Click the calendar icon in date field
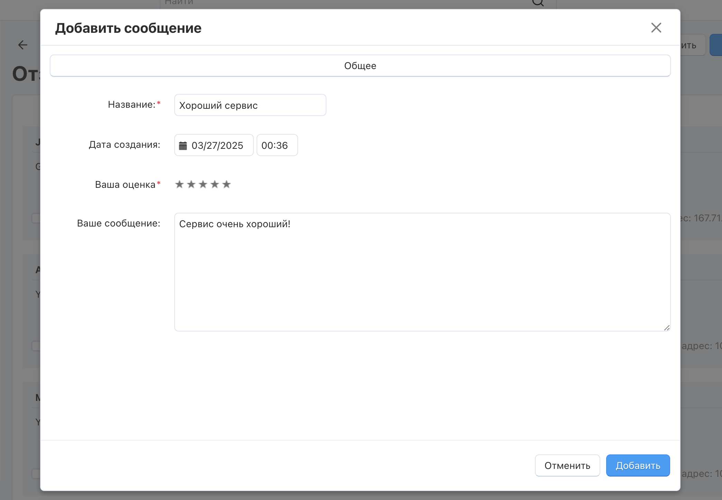This screenshot has width=722, height=500. (183, 146)
